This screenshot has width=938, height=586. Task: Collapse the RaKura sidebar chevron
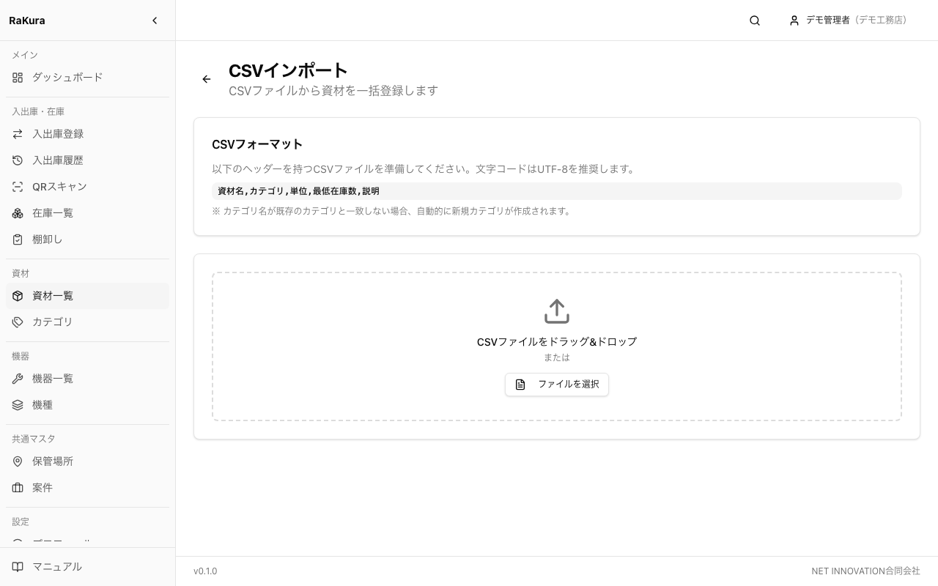click(x=155, y=21)
